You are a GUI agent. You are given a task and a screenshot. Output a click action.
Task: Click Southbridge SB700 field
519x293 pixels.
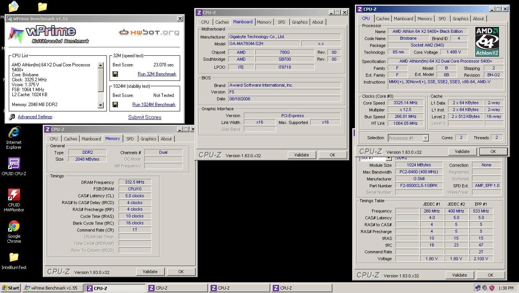pos(285,59)
